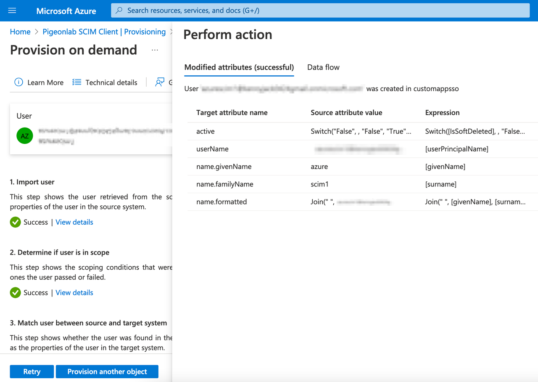Screen dimensions: 538x382
Task: Click Provision another object button
Action: tap(107, 371)
